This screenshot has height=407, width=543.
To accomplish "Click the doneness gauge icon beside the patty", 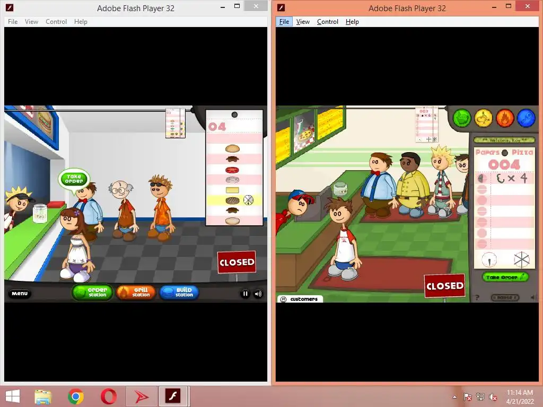I will click(248, 200).
